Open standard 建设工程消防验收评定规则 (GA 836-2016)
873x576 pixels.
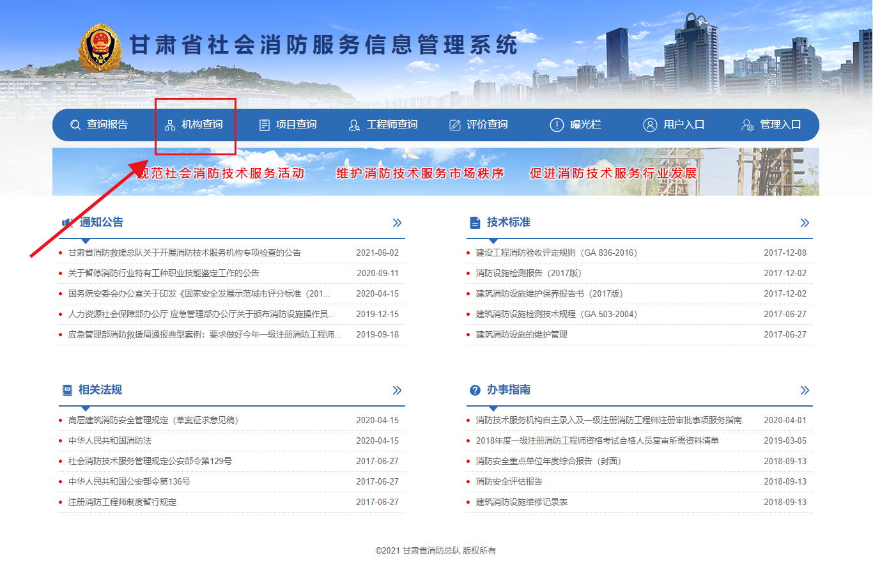tap(557, 253)
